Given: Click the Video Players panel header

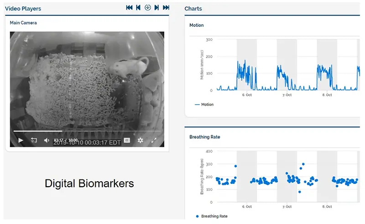Looking at the screenshot, I should pyautogui.click(x=23, y=9).
